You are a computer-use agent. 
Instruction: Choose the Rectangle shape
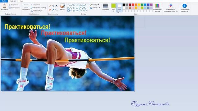[x=77, y=5]
